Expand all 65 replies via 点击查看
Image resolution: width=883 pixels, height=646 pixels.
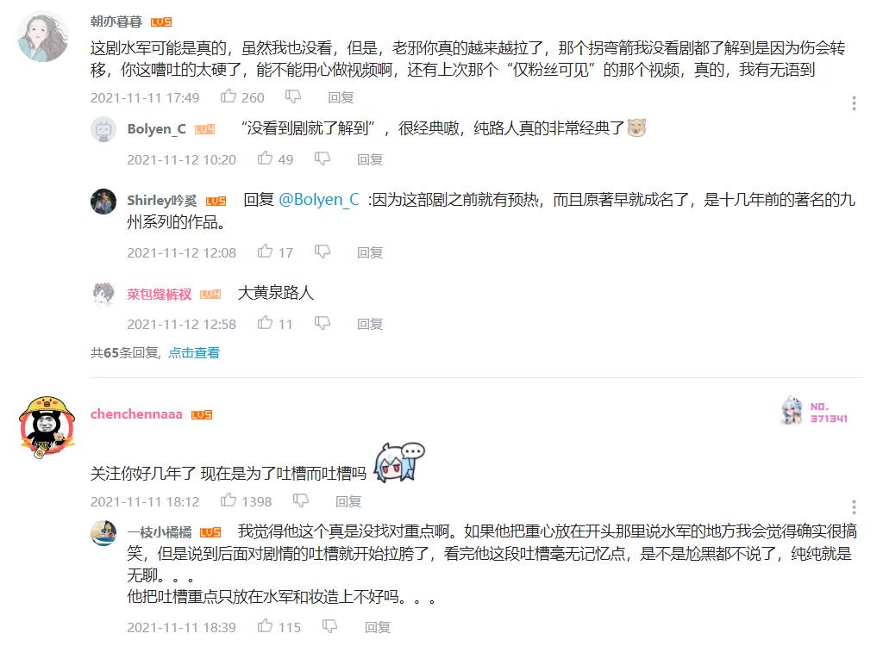(194, 353)
